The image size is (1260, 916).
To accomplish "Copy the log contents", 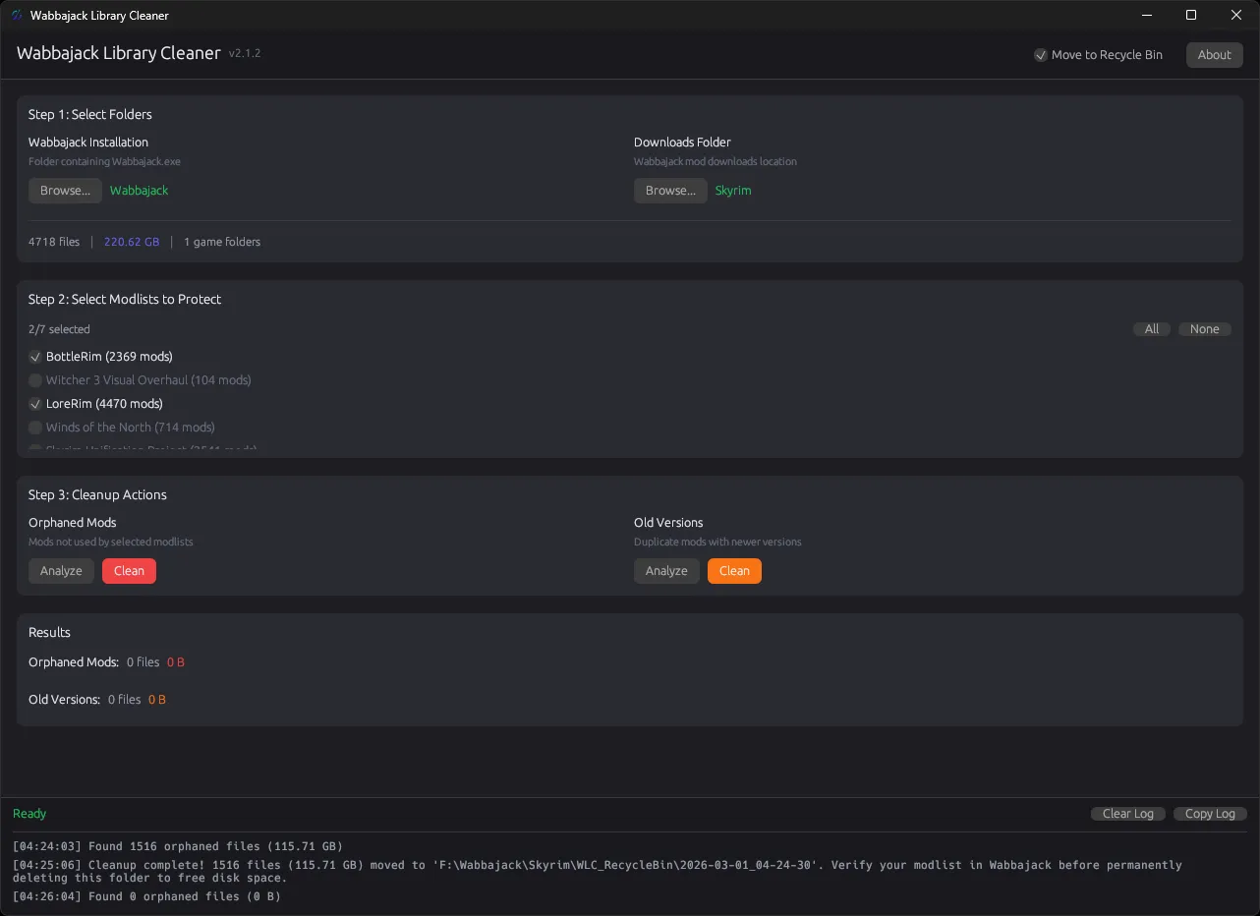I will 1210,813.
